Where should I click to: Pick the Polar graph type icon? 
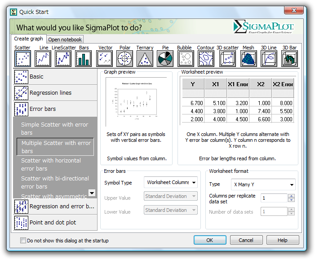point(125,59)
